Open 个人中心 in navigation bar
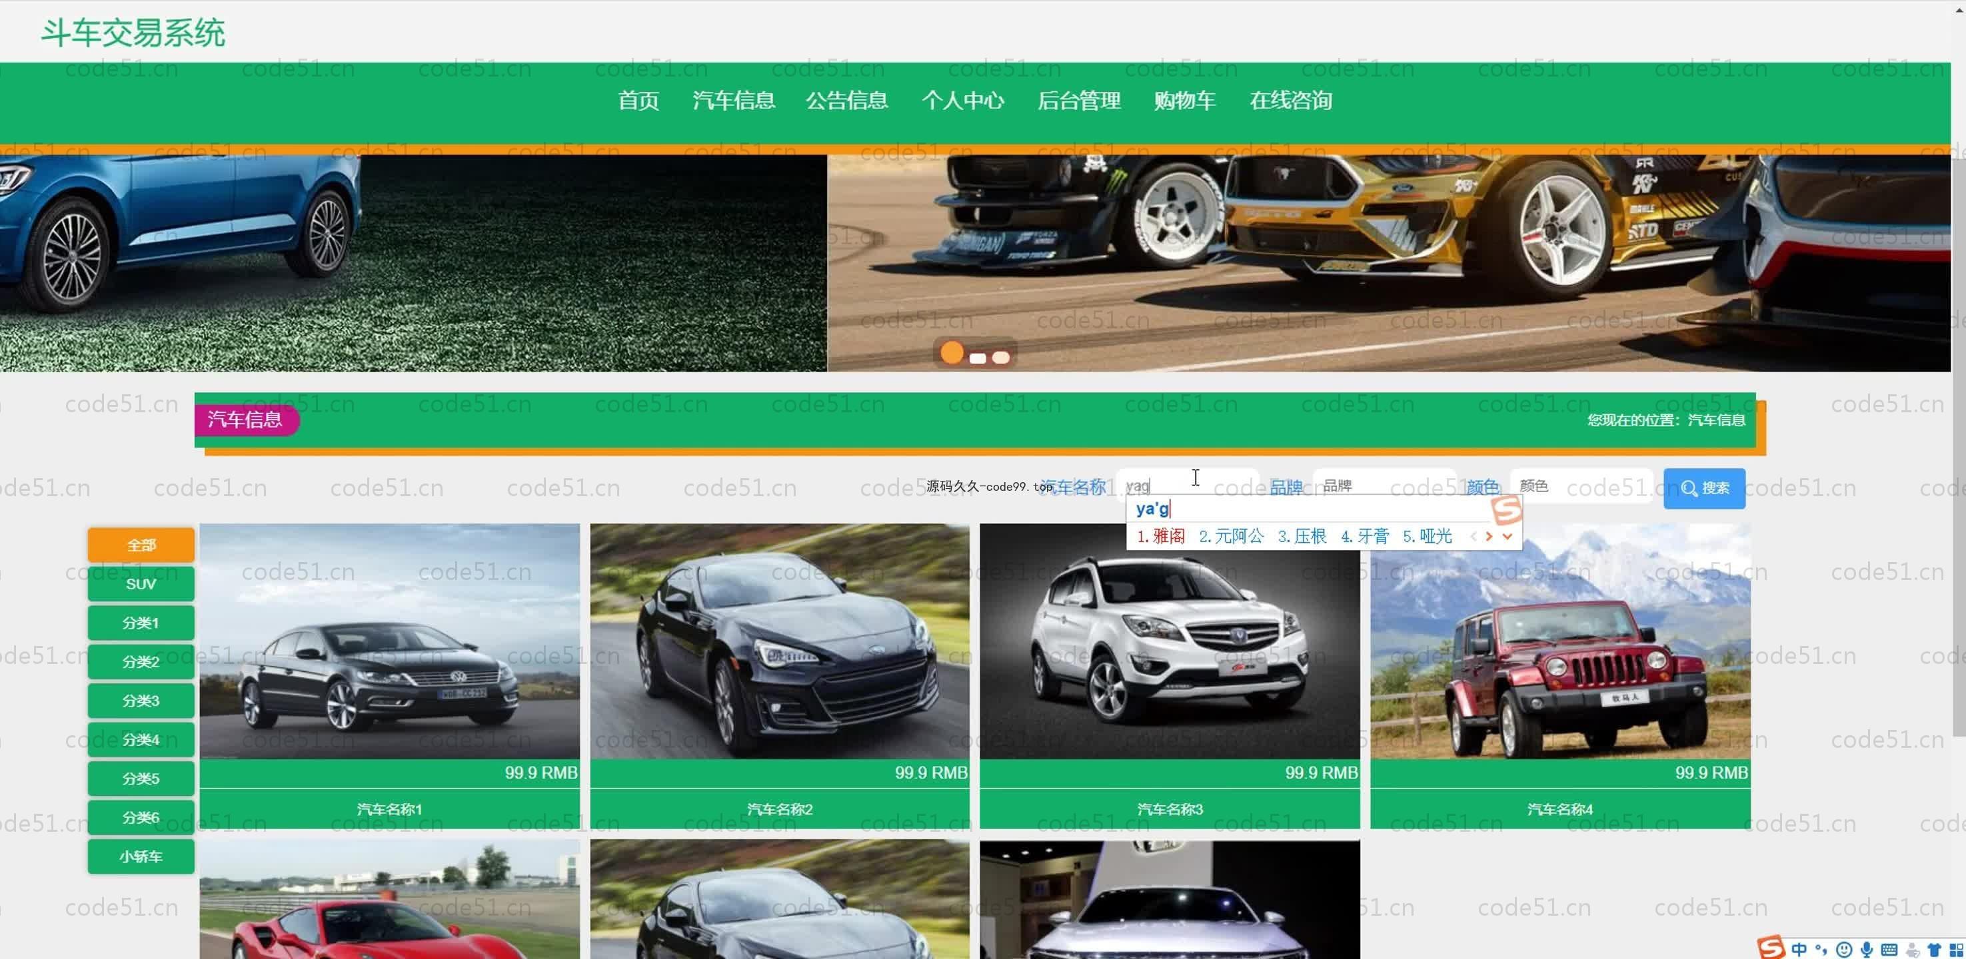Screen dimensions: 1966x959 coord(962,101)
